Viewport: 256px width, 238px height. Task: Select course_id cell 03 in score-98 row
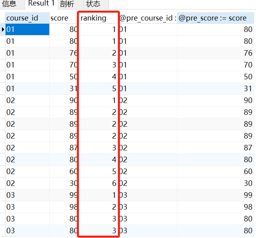(28, 207)
